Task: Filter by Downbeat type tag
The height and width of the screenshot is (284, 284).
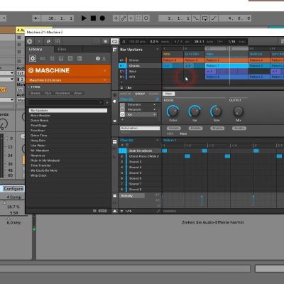Action: tap(62, 93)
